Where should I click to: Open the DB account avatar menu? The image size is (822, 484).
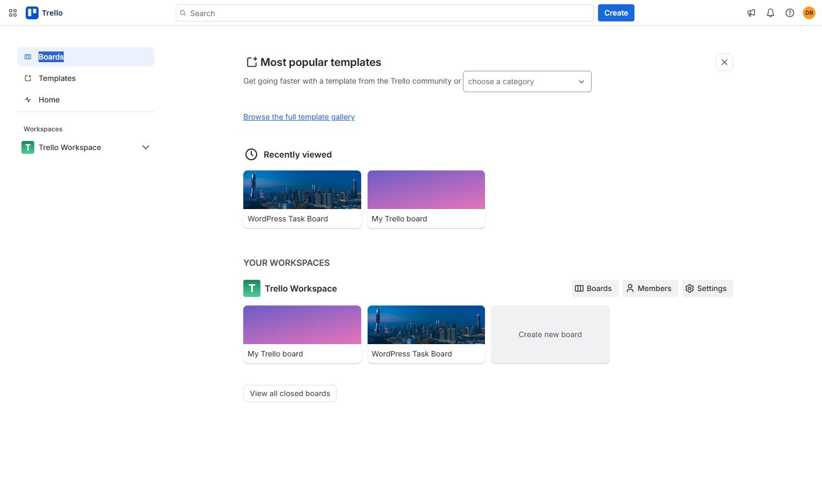click(x=809, y=13)
